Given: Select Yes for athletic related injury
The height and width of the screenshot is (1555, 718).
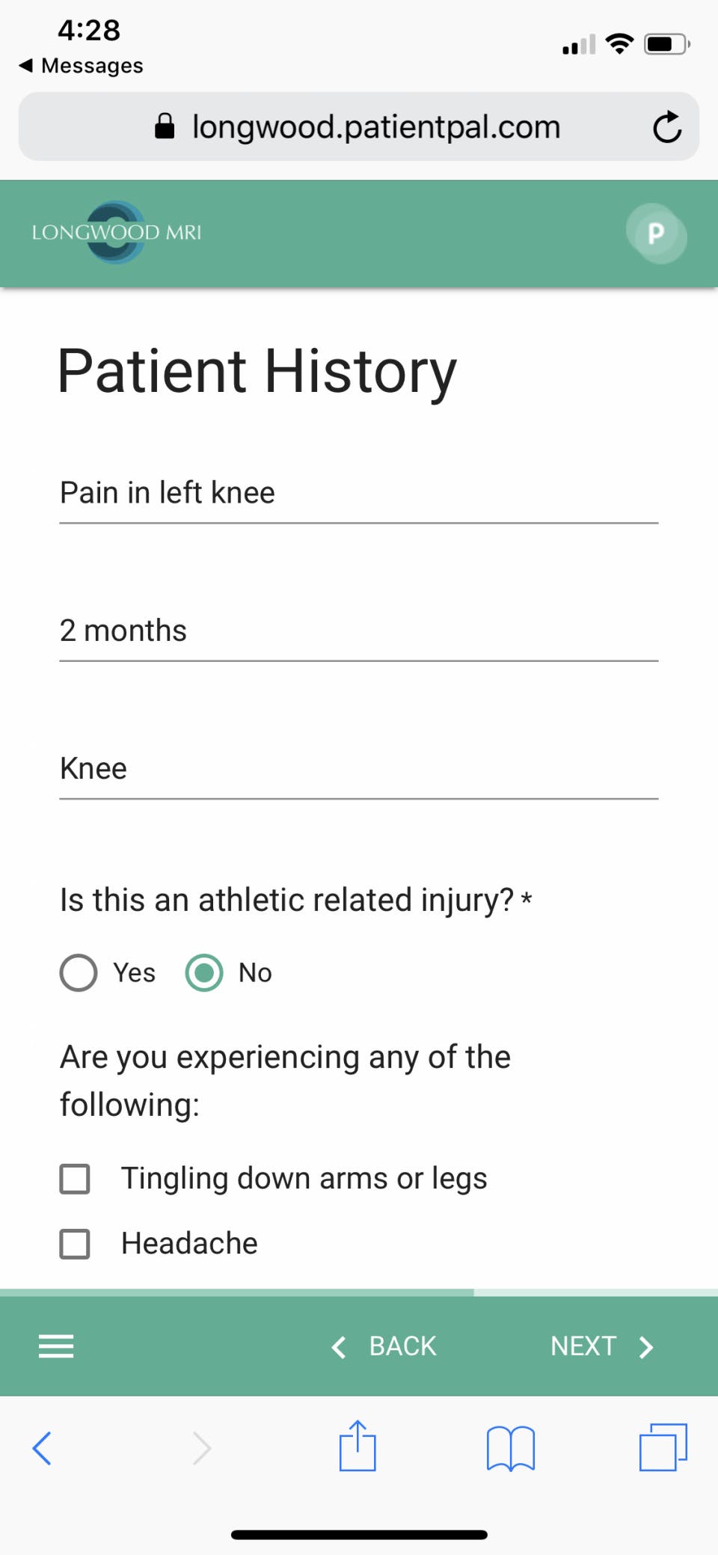Looking at the screenshot, I should pyautogui.click(x=79, y=973).
